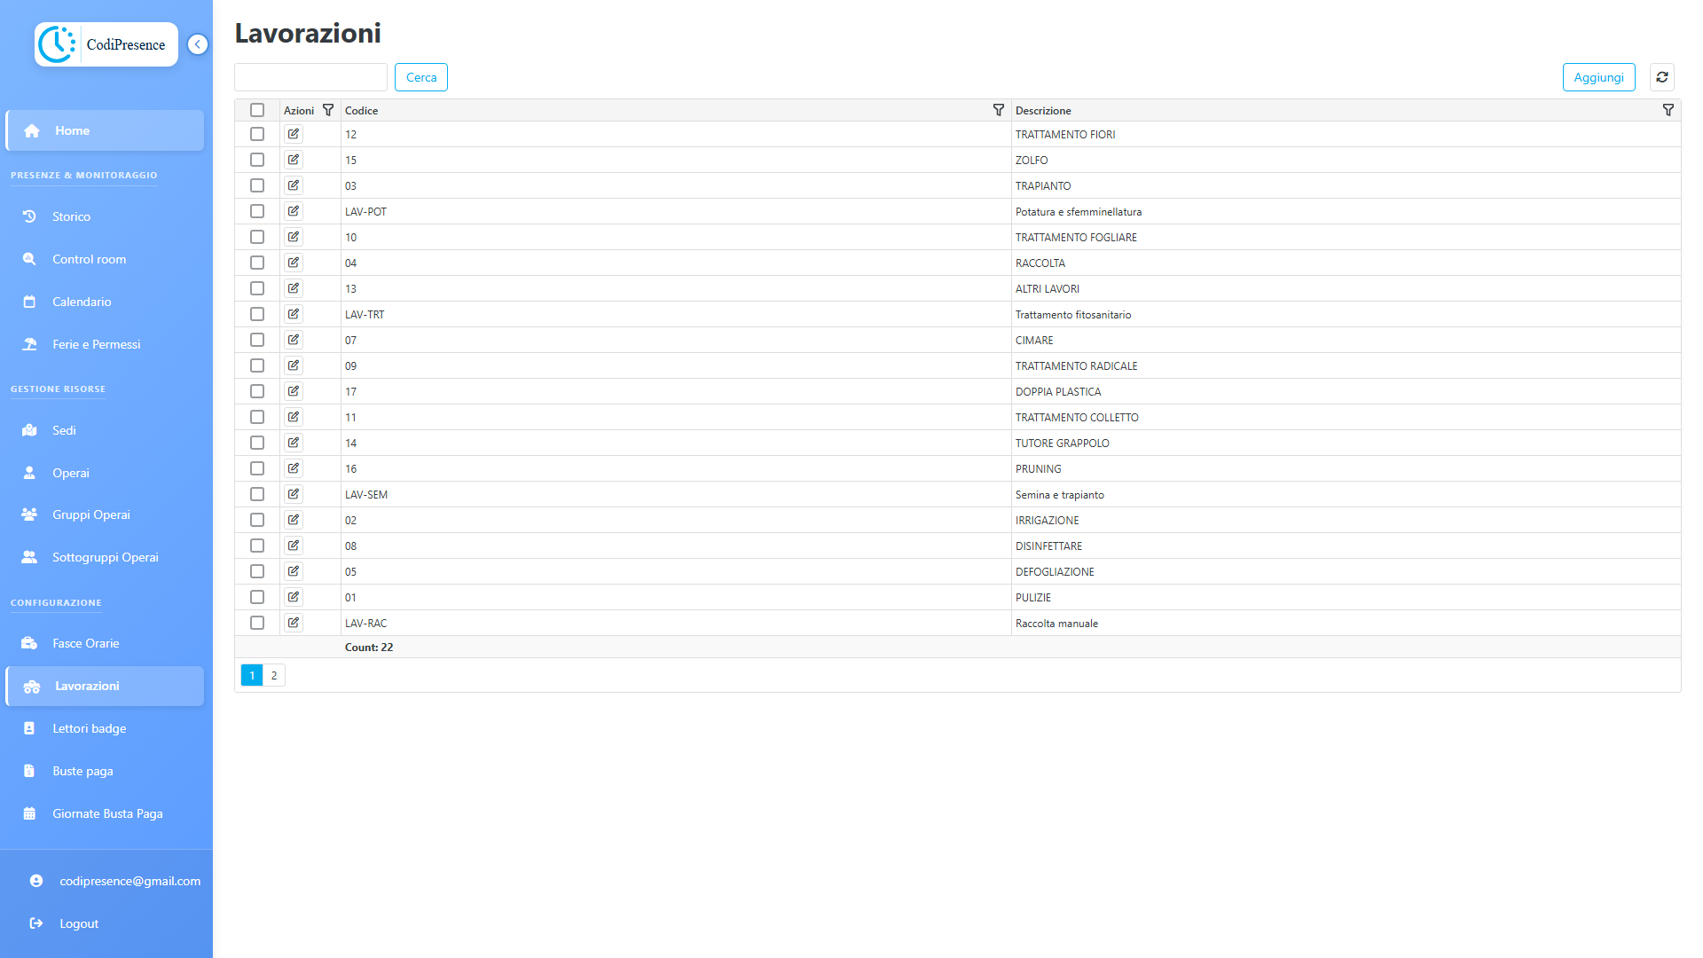Open the Azioni column filter
Screen dimensions: 1703x958
[328, 110]
